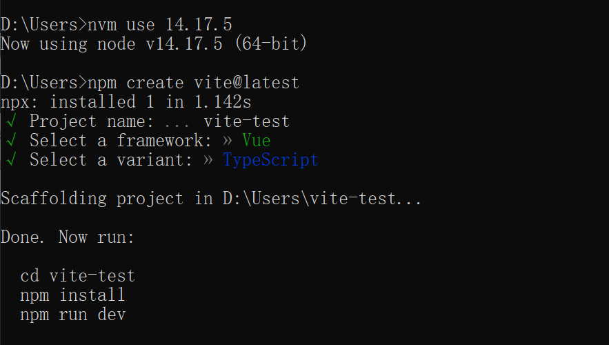Click the green checkmark beside Project name
The image size is (609, 345).
12,122
